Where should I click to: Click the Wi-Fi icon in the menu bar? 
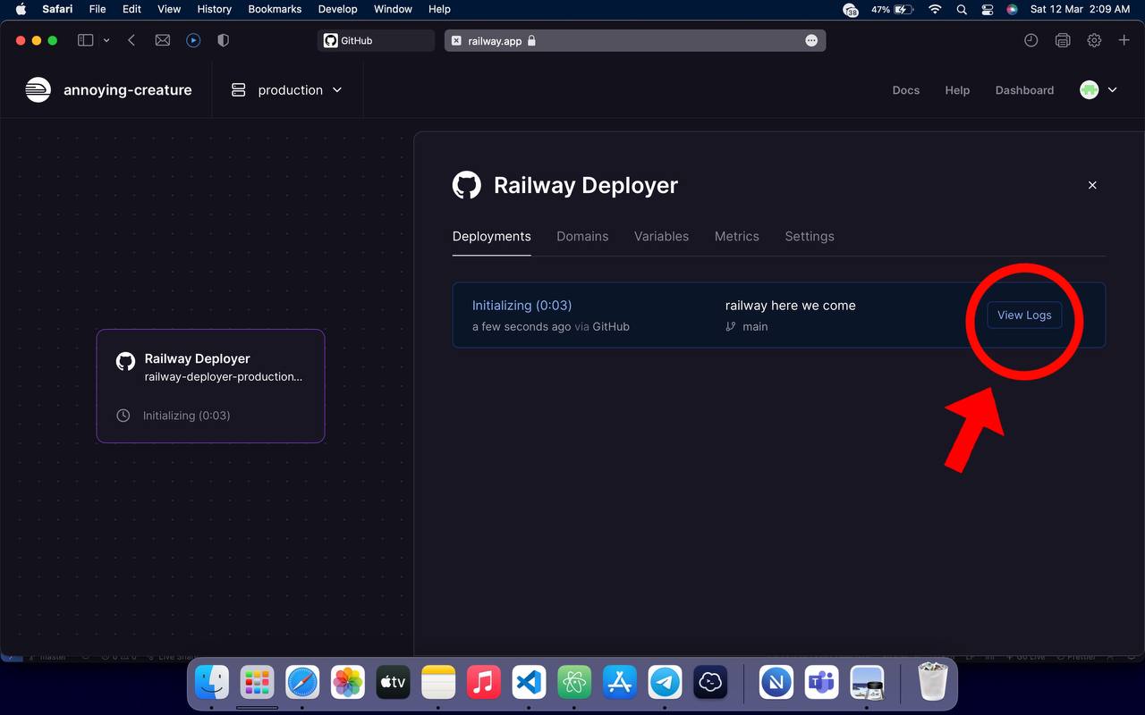tap(935, 9)
